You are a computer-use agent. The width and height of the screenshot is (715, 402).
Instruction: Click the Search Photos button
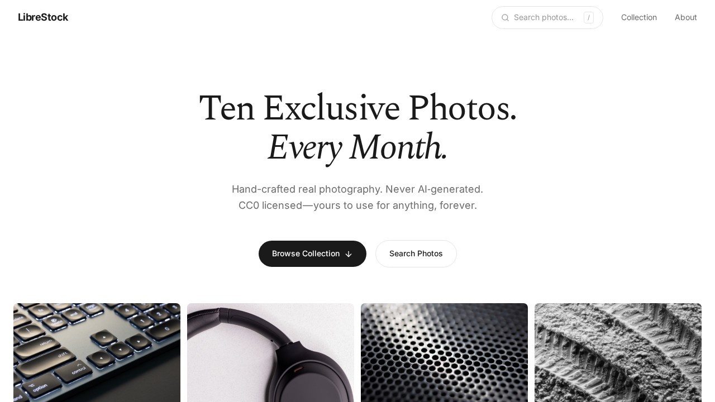tap(416, 253)
